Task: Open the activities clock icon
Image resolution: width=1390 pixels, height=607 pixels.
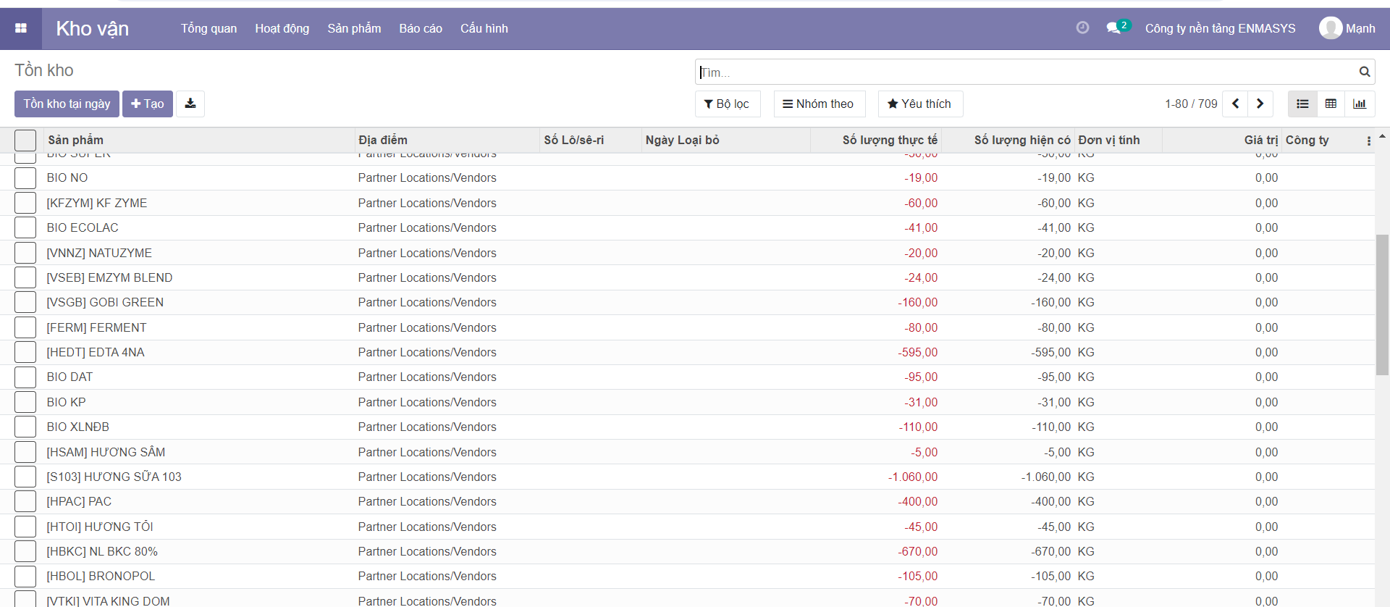Action: 1082,28
